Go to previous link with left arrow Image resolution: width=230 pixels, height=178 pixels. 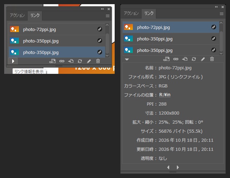(x=168, y=167)
